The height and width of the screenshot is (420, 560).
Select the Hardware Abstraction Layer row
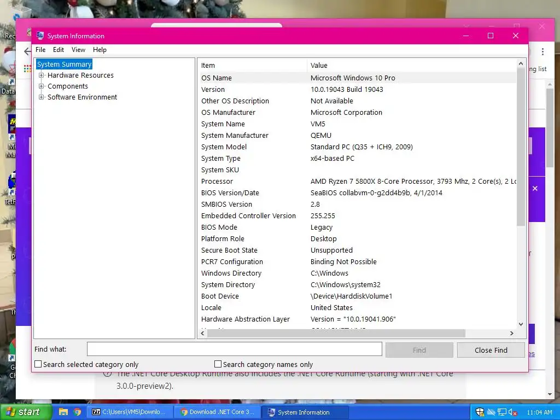point(357,319)
